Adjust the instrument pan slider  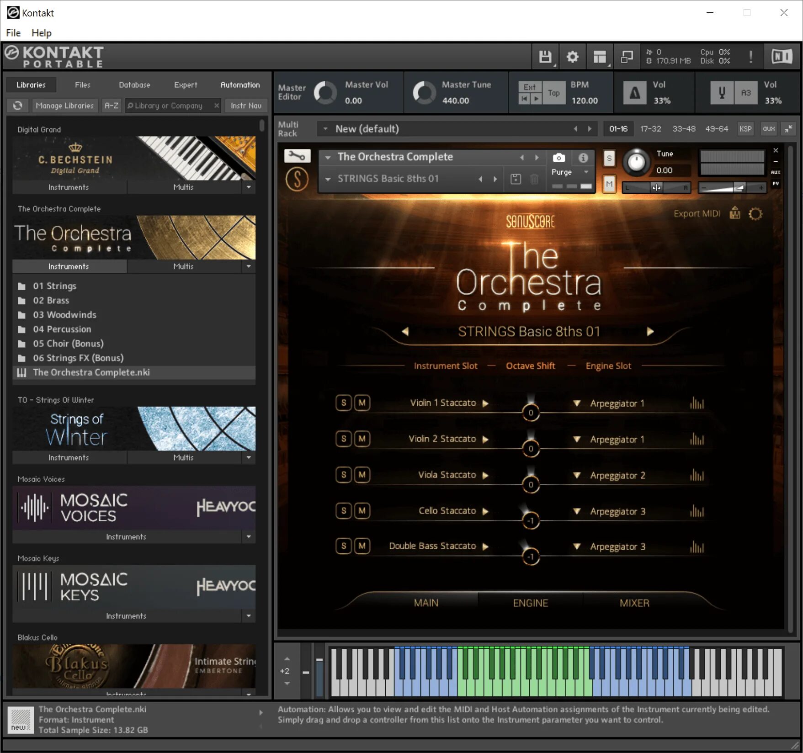coord(656,187)
